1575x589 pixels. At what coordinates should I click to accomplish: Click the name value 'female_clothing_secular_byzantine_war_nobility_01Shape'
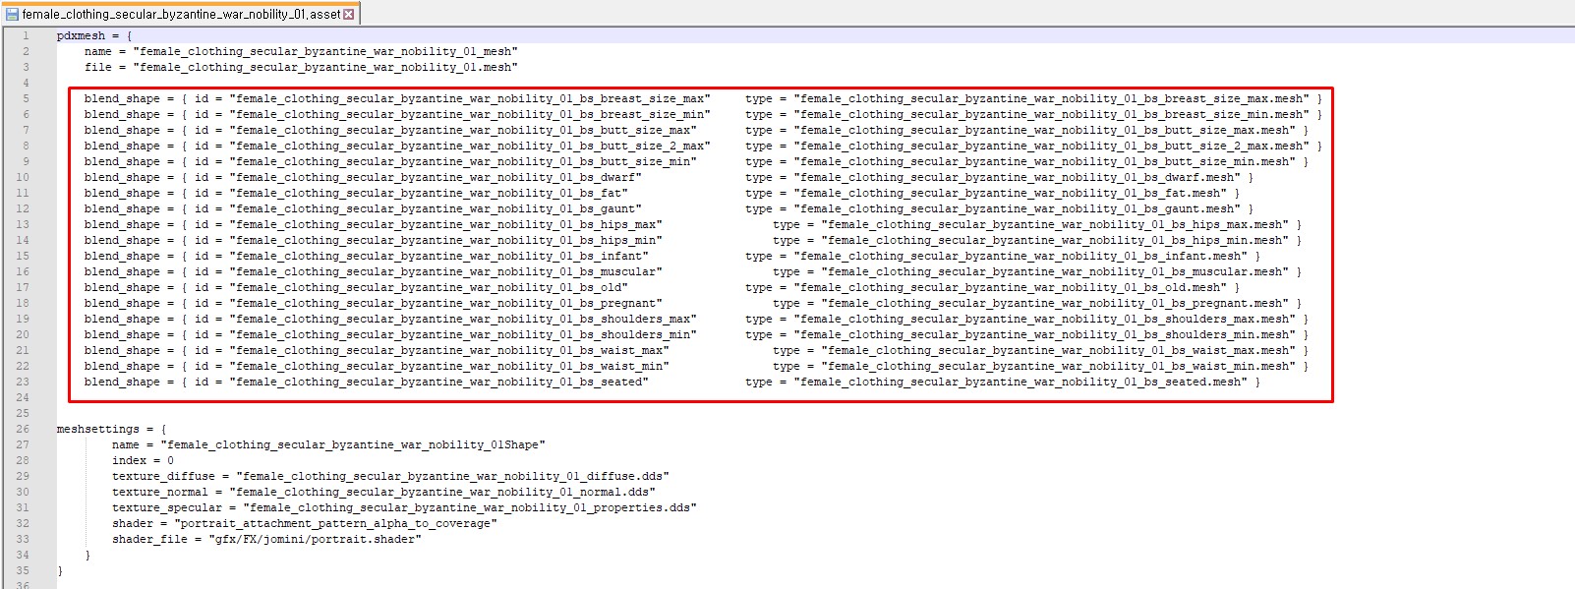point(353,444)
